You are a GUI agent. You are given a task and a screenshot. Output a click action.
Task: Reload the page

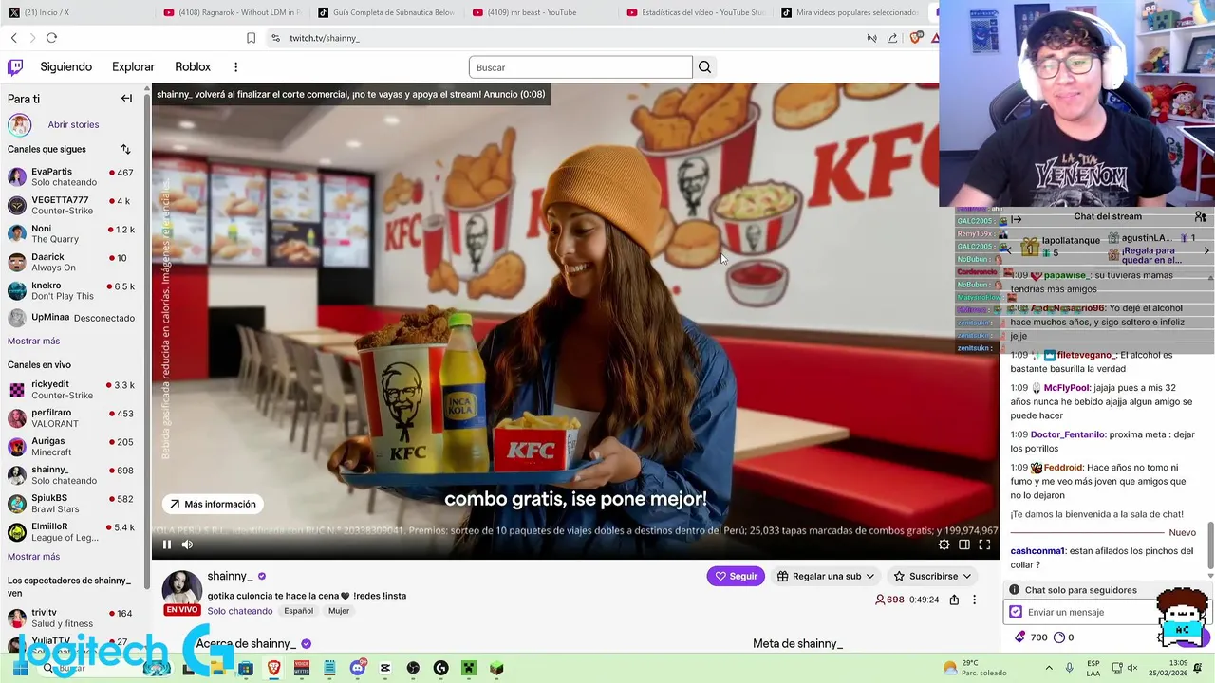pos(51,38)
